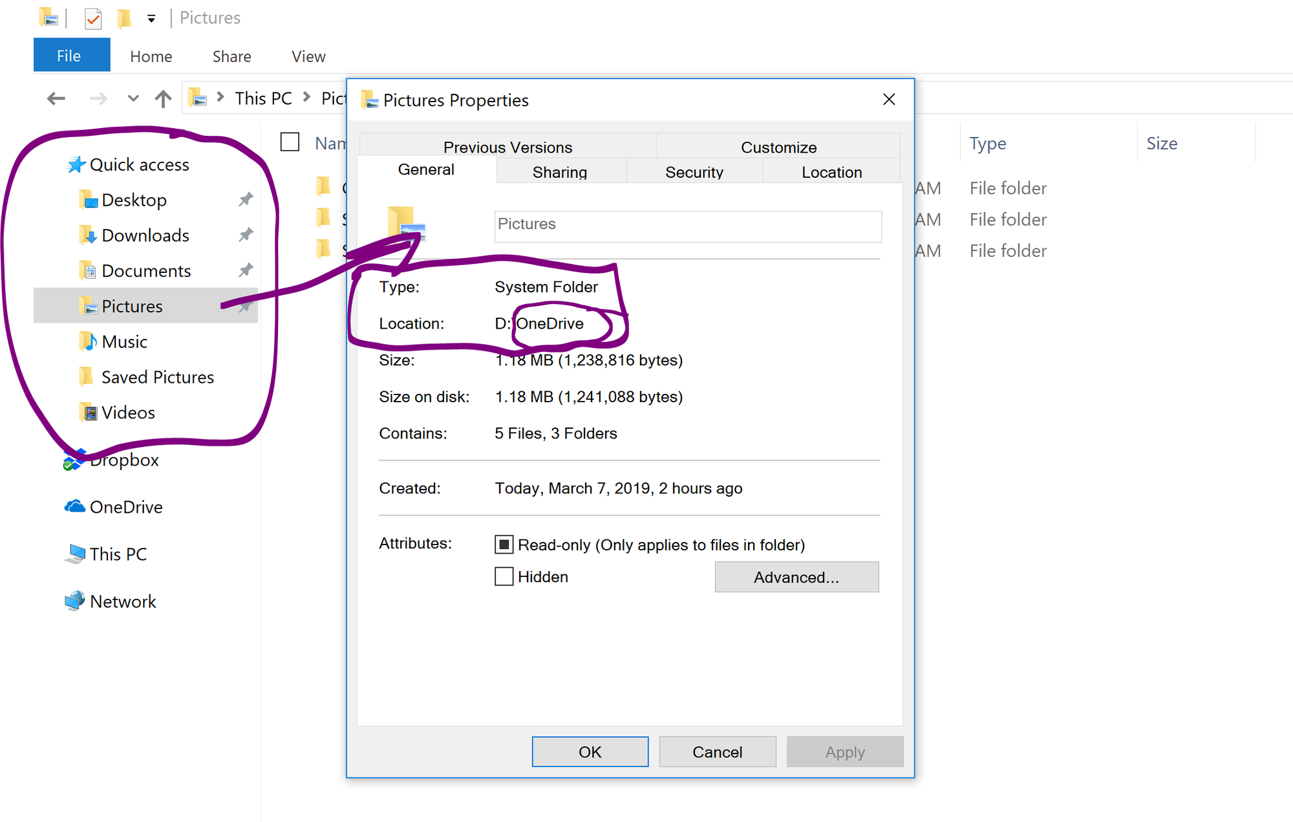
Task: Toggle the Read-only attribute checkbox
Action: point(504,545)
